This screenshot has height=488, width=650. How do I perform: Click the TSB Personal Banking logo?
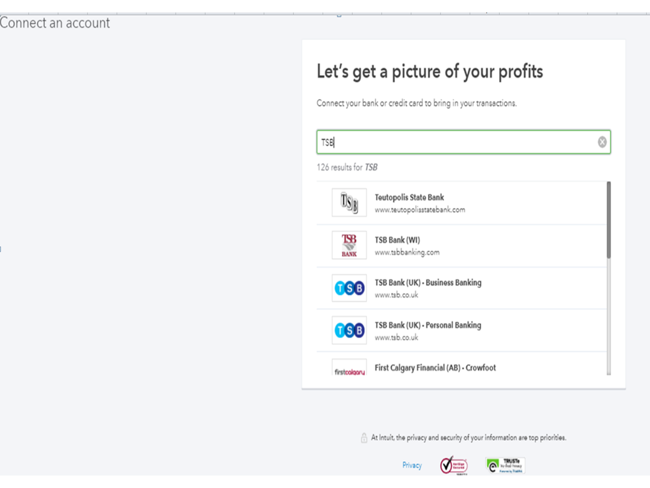(349, 331)
